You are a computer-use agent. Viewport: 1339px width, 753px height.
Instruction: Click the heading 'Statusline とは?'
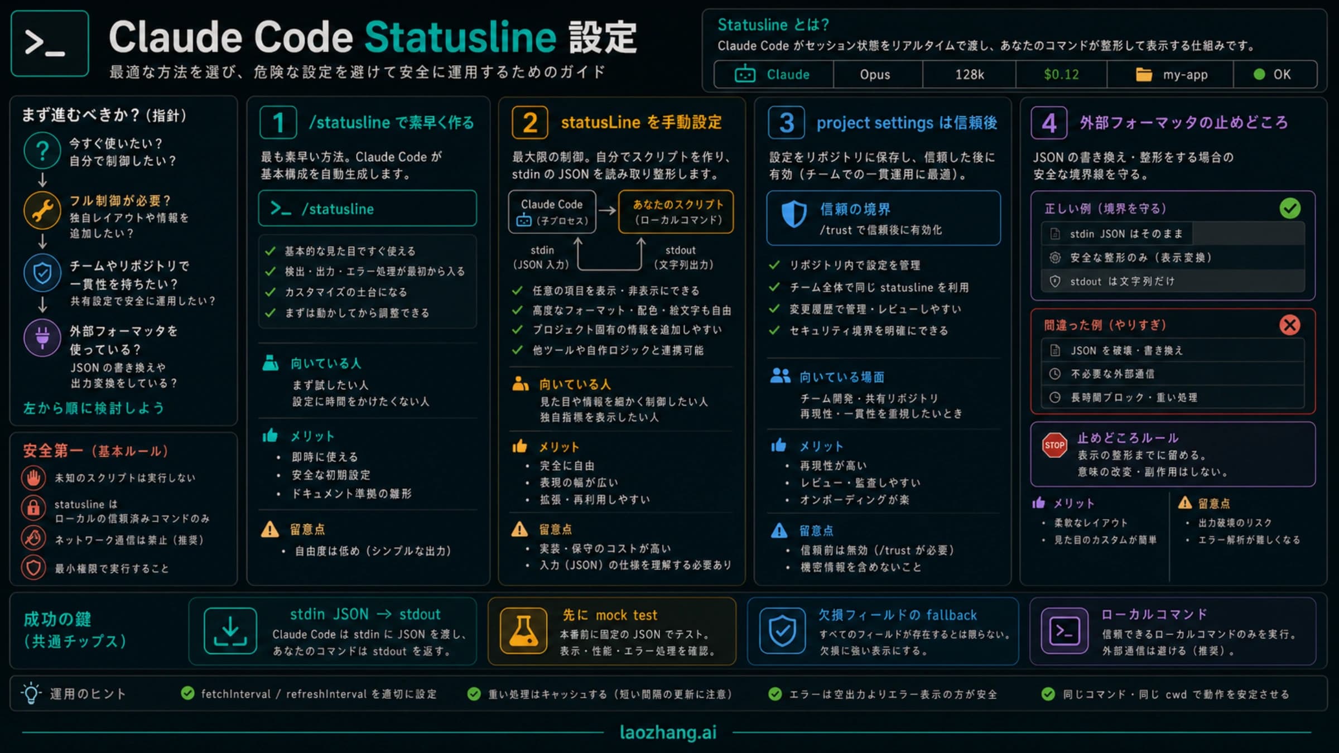pyautogui.click(x=773, y=25)
